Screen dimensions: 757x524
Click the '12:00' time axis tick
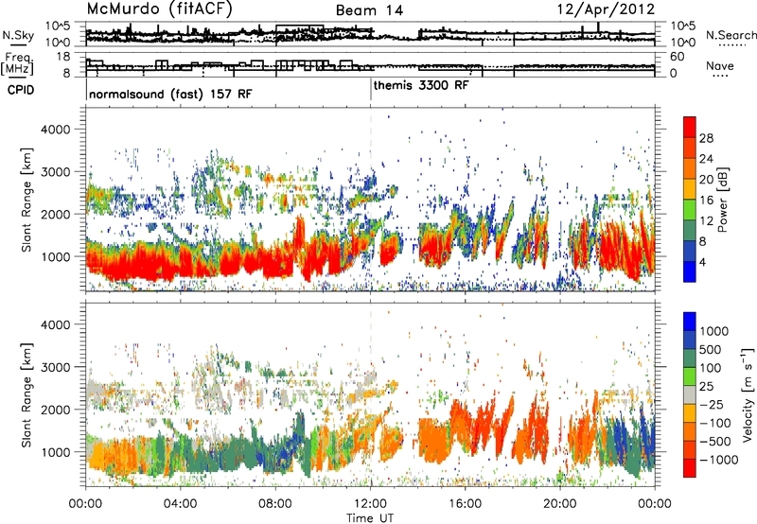click(370, 503)
